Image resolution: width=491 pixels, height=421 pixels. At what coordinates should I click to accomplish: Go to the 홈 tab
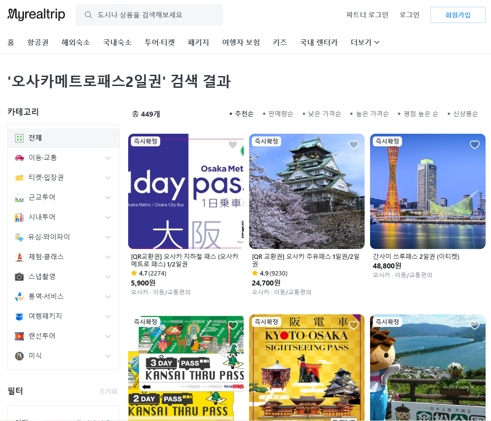coord(11,42)
